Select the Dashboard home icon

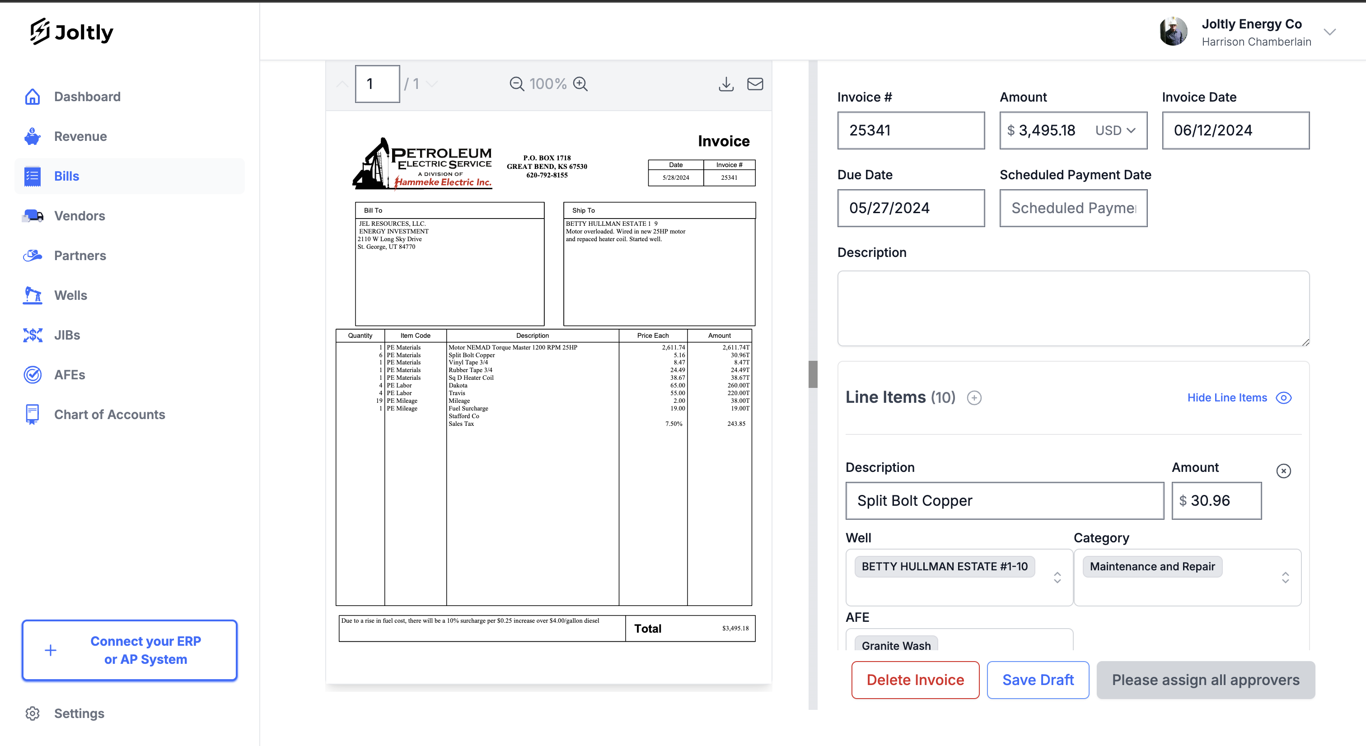coord(33,97)
